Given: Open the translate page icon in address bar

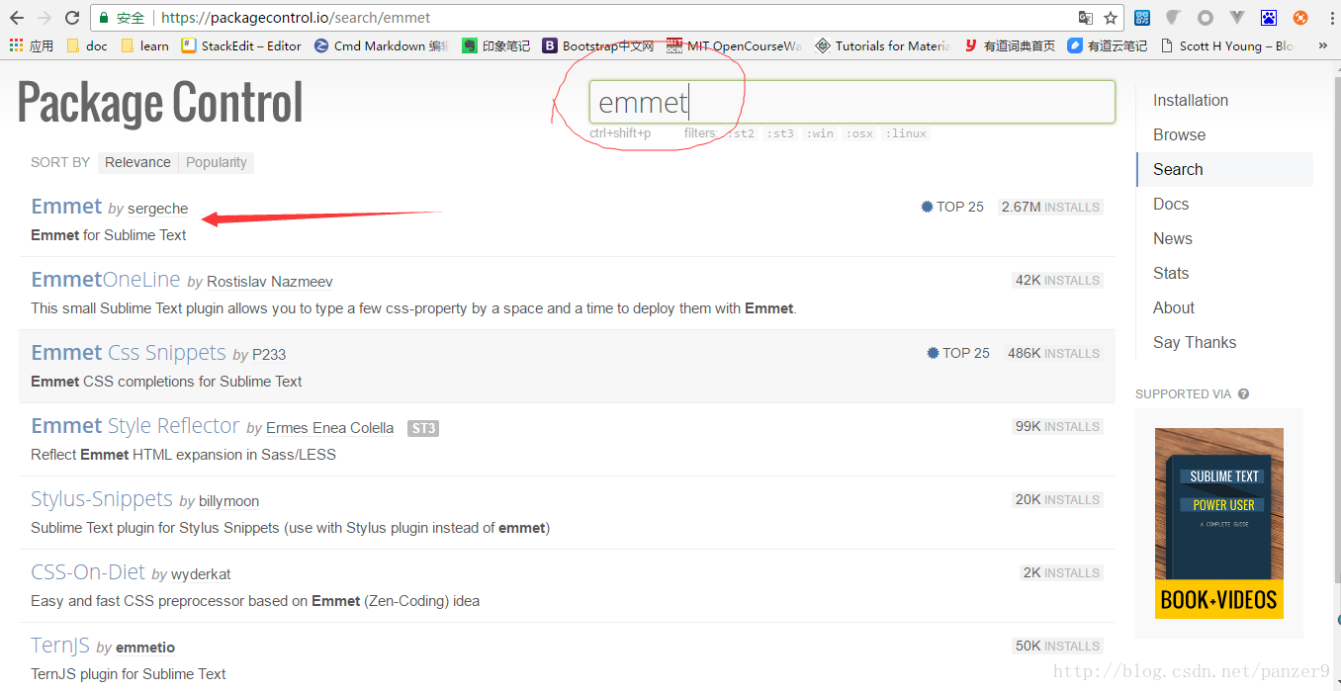Looking at the screenshot, I should 1086,18.
